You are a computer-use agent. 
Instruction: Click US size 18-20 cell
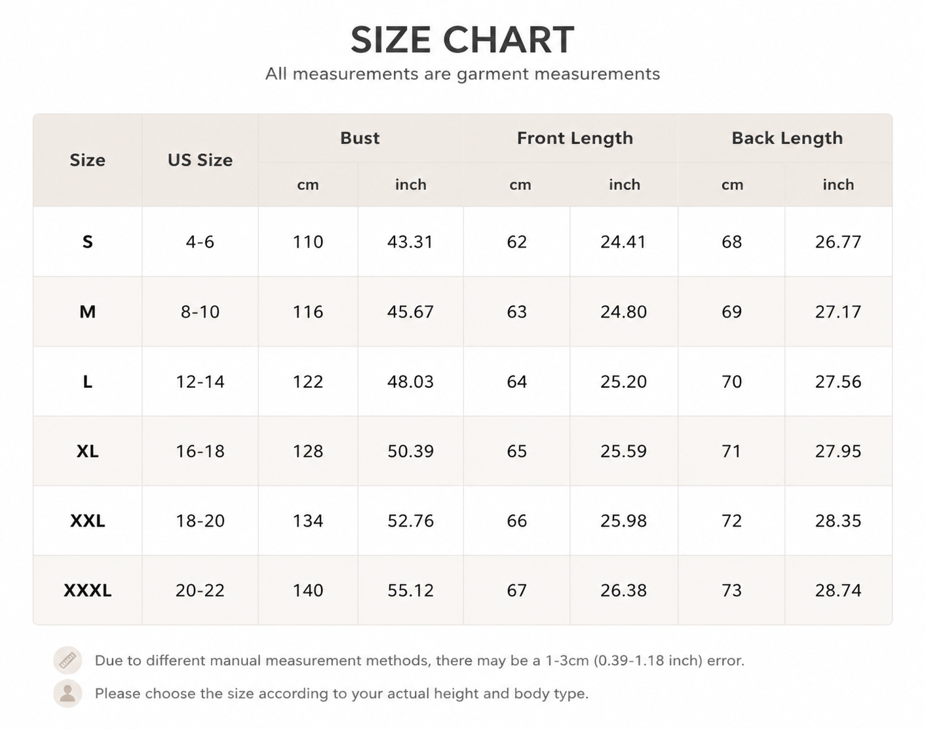point(200,521)
